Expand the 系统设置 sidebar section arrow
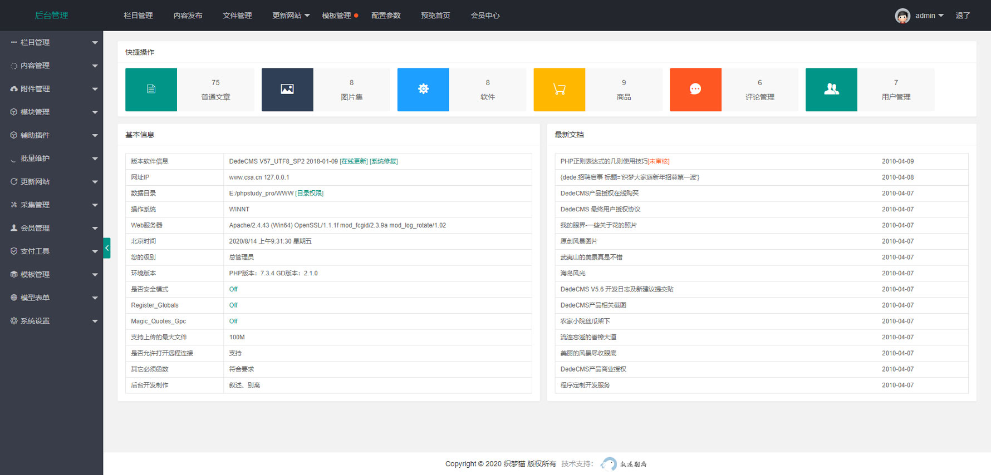The image size is (991, 475). click(x=95, y=321)
